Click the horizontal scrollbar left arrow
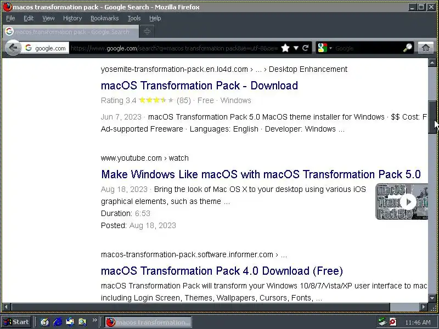439x329 pixels. [6, 307]
